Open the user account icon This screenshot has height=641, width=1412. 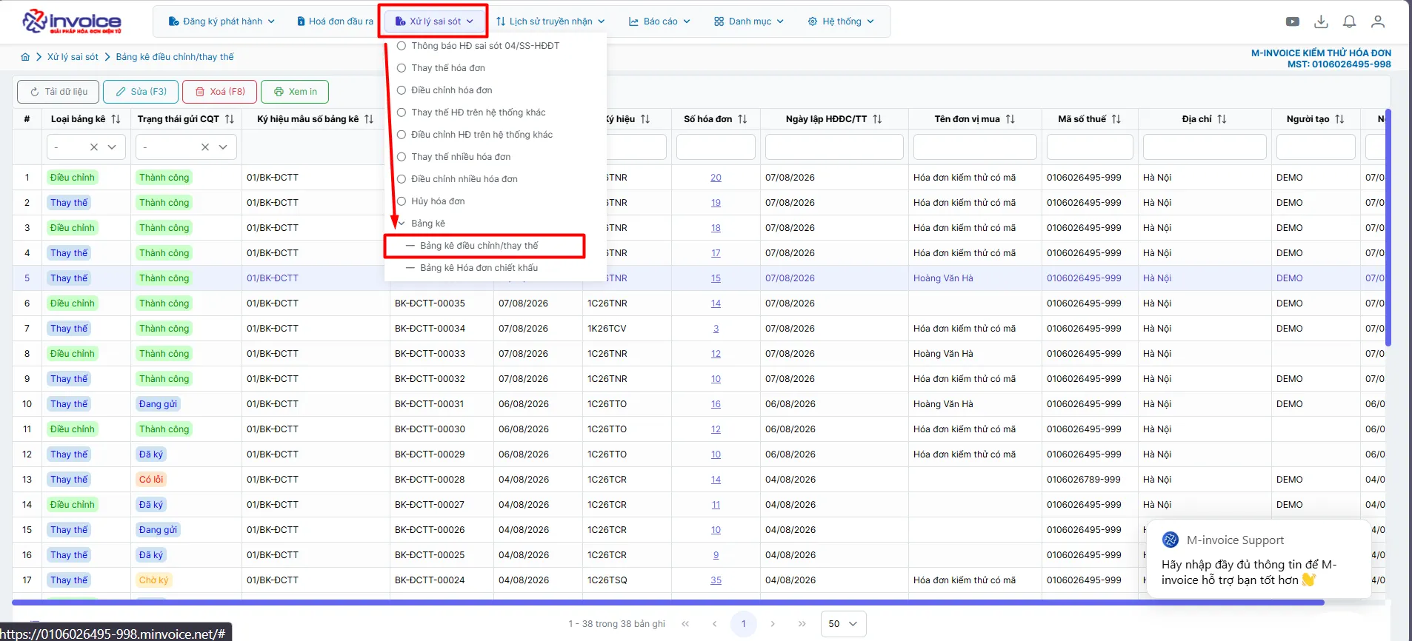tap(1378, 21)
